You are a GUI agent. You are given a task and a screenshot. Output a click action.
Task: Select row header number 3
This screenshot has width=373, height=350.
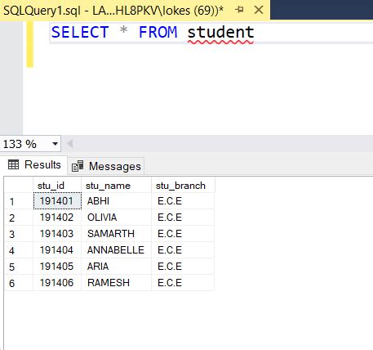coord(19,234)
